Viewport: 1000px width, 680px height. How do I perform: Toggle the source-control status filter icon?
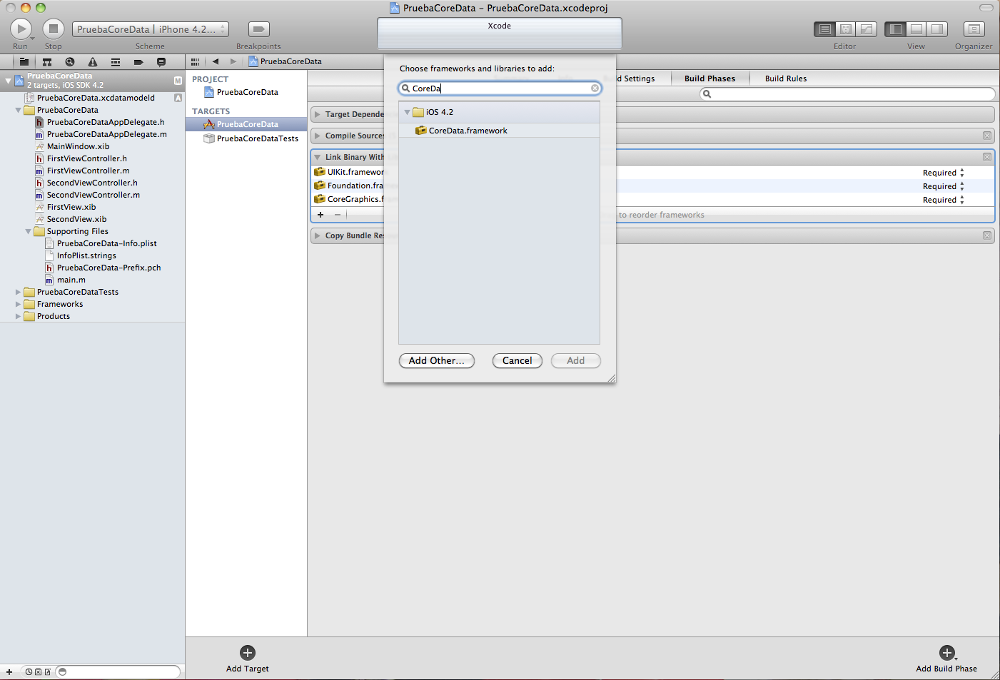point(39,672)
